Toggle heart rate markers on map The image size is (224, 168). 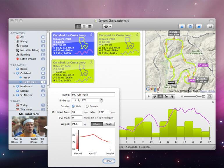pyautogui.click(x=155, y=96)
